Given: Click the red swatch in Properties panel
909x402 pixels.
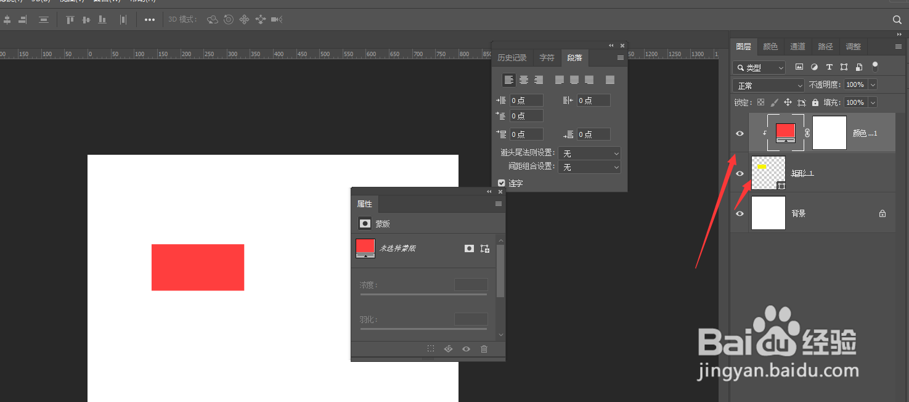Looking at the screenshot, I should [365, 248].
